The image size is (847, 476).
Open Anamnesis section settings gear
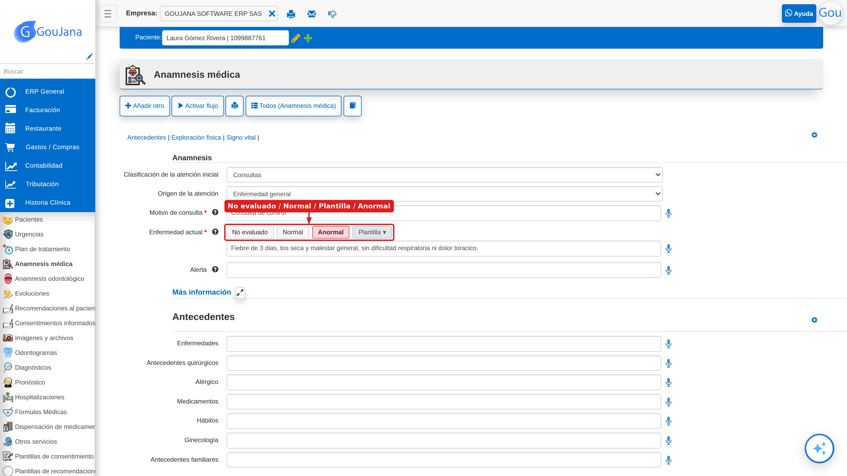pos(814,135)
